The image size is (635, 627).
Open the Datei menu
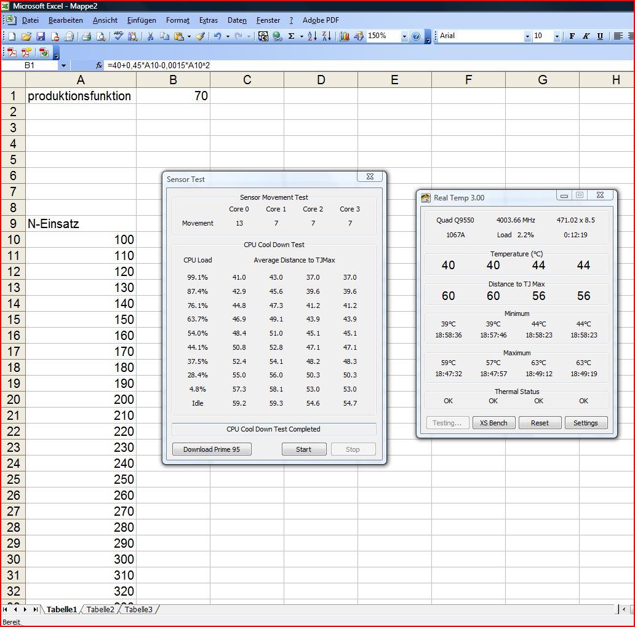pos(30,20)
